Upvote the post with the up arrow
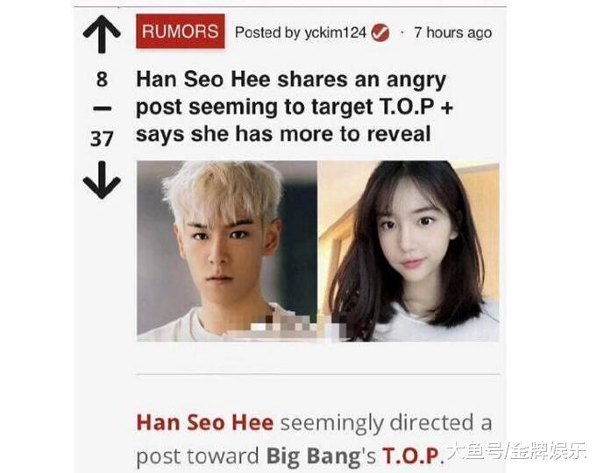Image resolution: width=597 pixels, height=473 pixels. [x=102, y=34]
